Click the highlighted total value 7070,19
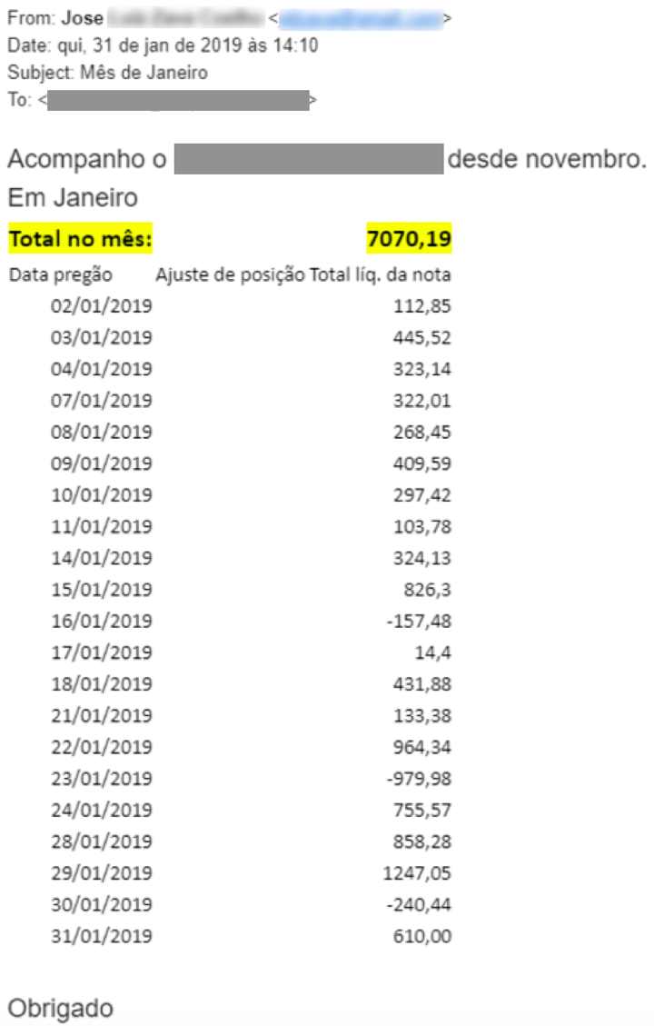The width and height of the screenshot is (654, 1026). pos(410,239)
